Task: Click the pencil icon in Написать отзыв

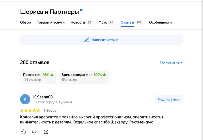Action: [87, 40]
